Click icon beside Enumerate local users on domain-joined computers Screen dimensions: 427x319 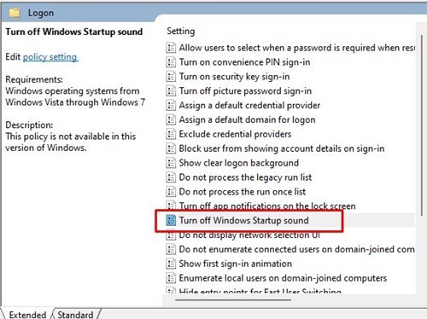click(x=171, y=278)
